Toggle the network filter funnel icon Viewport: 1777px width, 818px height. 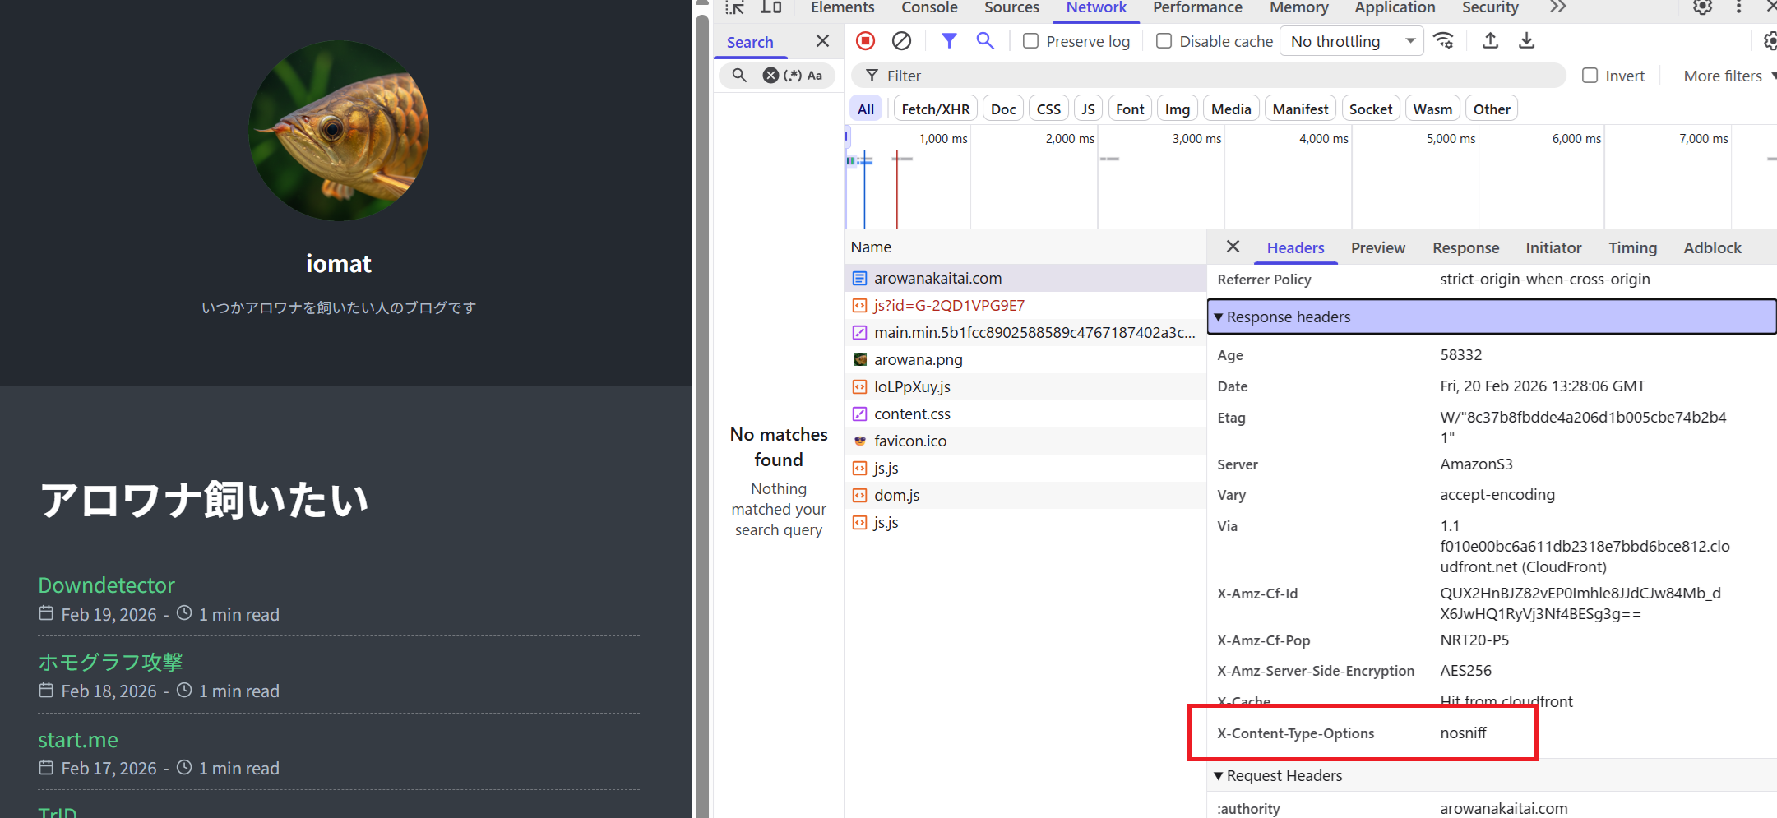(x=949, y=41)
